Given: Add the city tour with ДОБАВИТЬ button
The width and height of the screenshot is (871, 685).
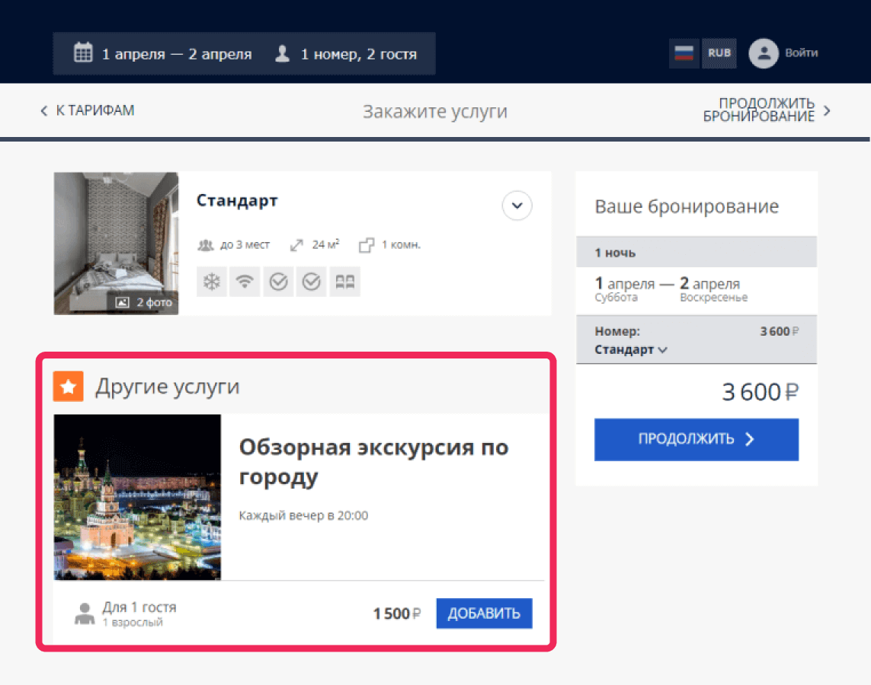Looking at the screenshot, I should (484, 613).
